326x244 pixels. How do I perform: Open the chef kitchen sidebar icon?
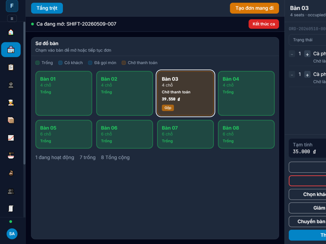[11, 102]
